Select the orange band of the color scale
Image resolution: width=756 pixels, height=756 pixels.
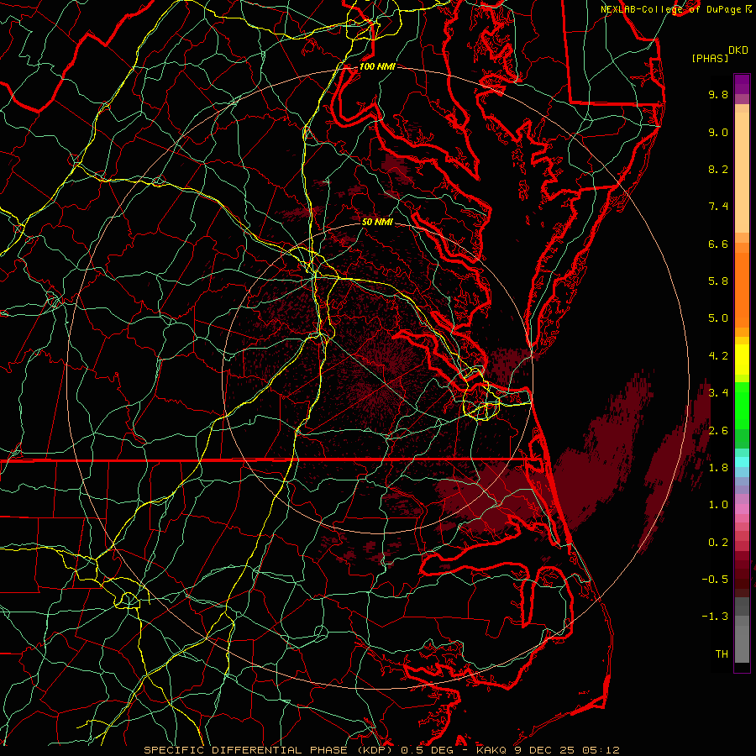coord(742,289)
